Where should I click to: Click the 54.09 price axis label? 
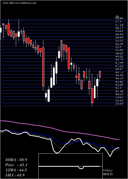119,37
